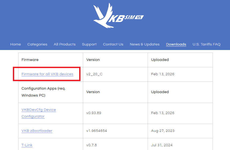Click the Downloads navigation tab

(x=176, y=44)
